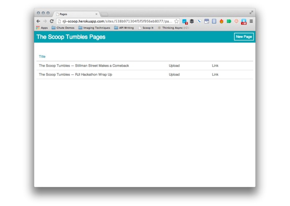Image resolution: width=290 pixels, height=206 pixels.
Task: Open the Scoop It bookmark
Action: click(146, 28)
